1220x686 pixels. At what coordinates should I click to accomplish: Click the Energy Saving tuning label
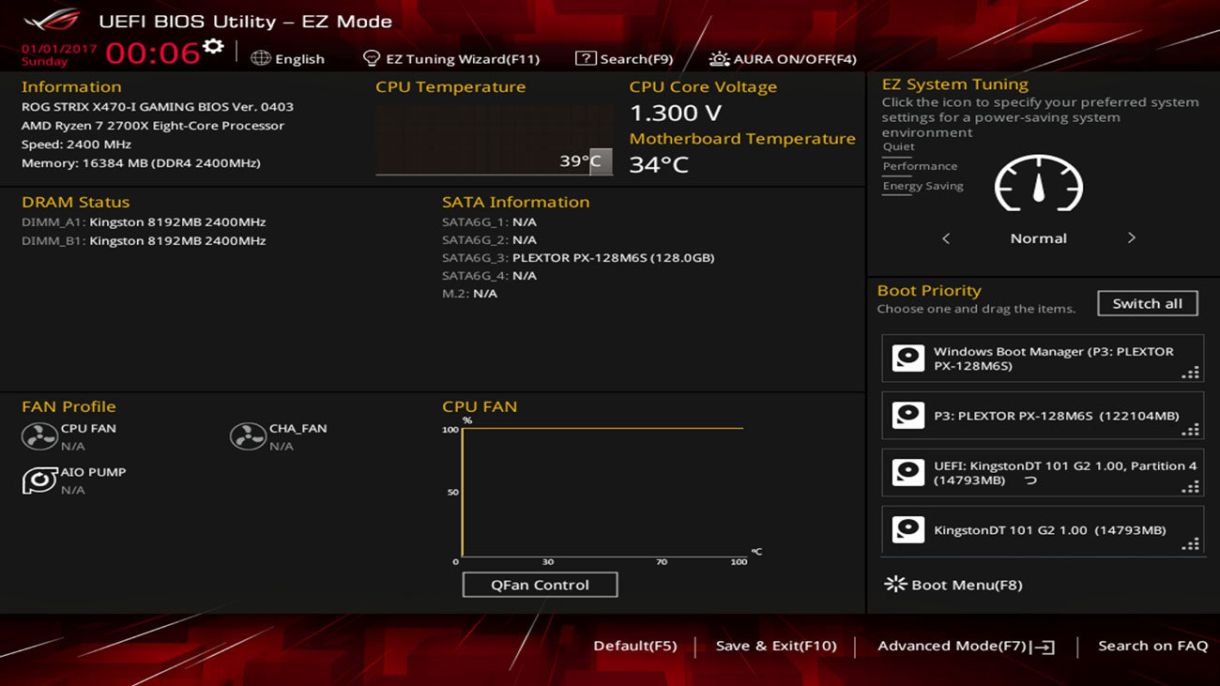pyautogui.click(x=923, y=186)
